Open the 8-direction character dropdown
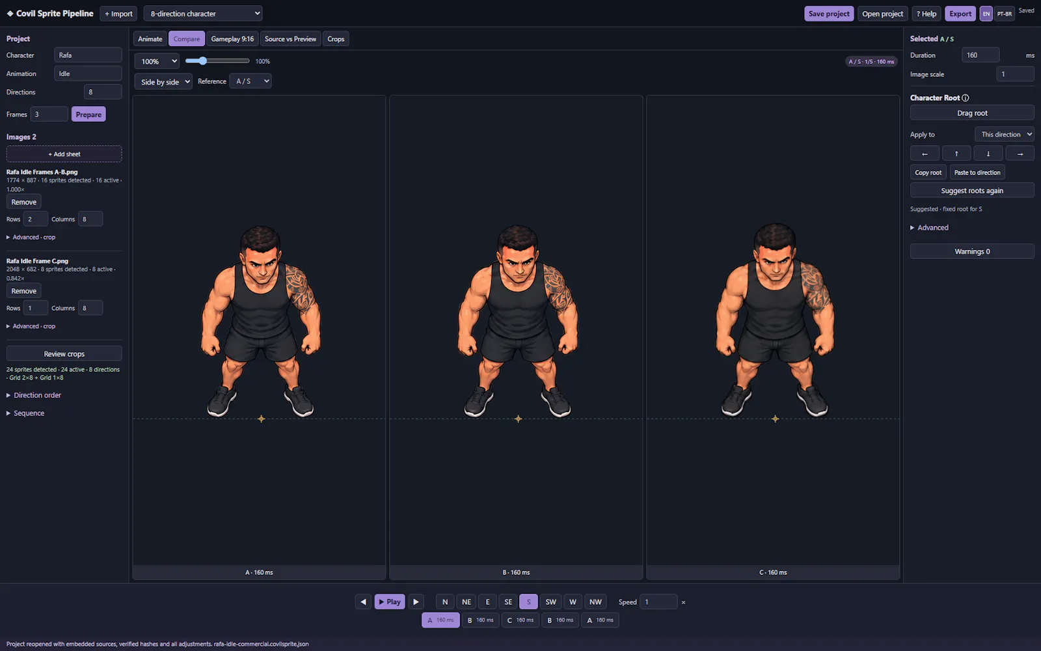The width and height of the screenshot is (1041, 651). click(x=203, y=14)
